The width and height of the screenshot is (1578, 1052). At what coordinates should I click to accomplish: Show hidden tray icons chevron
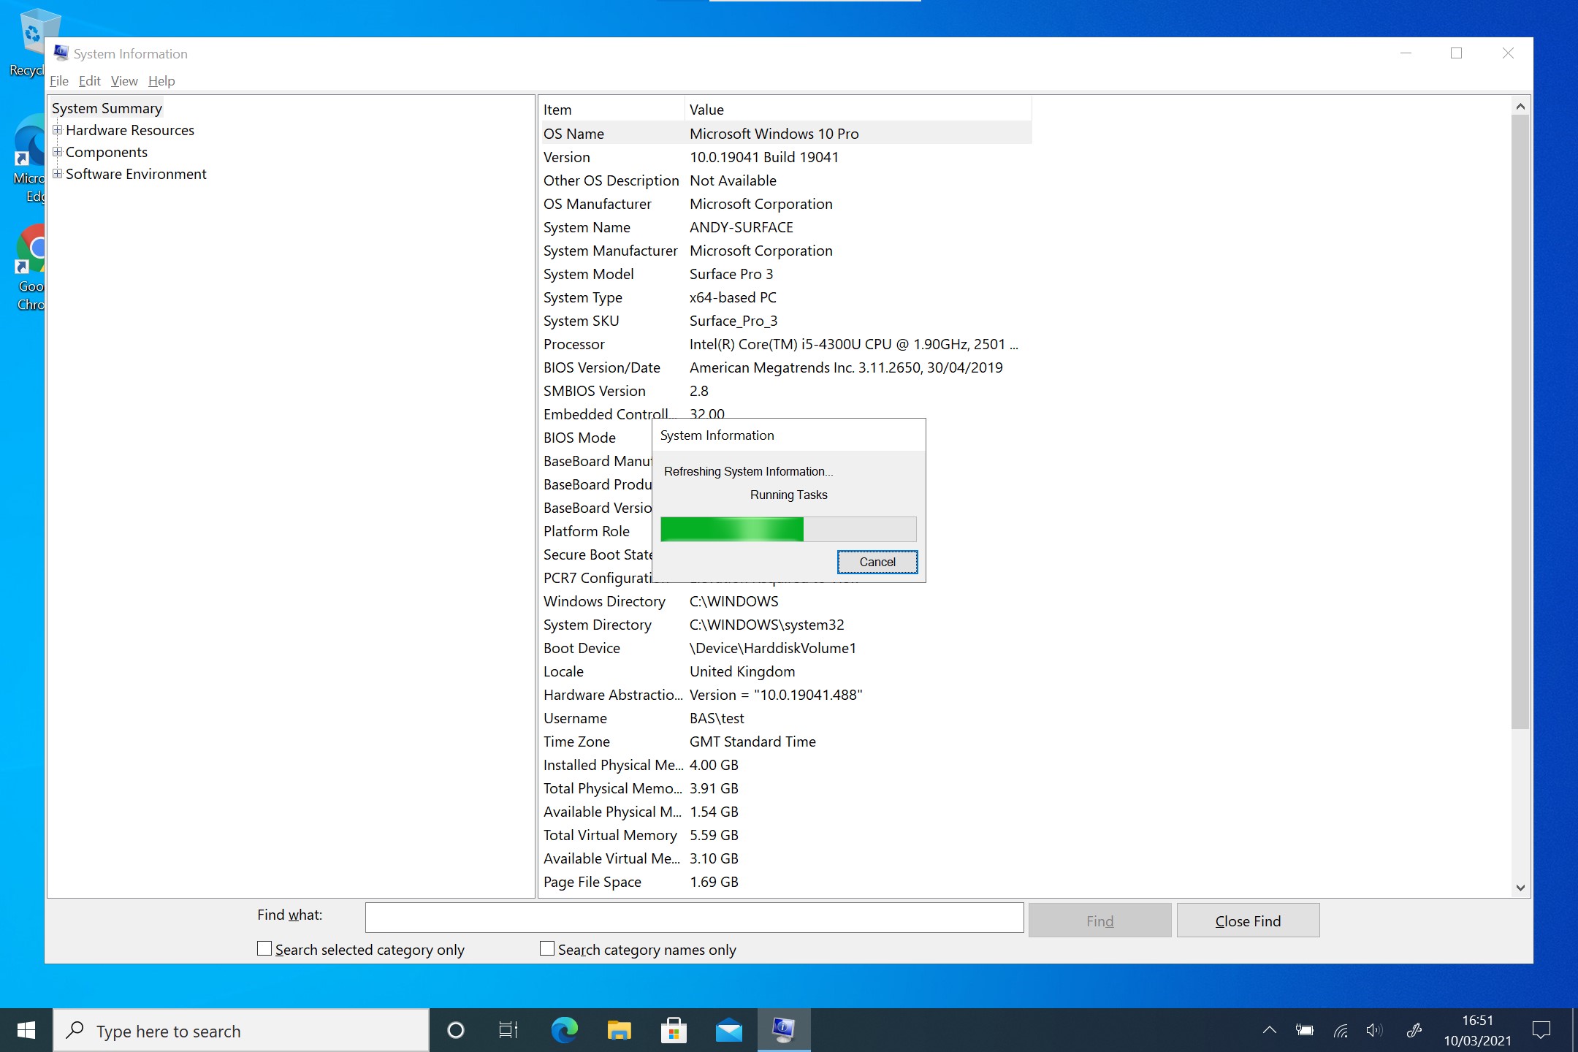point(1270,1030)
